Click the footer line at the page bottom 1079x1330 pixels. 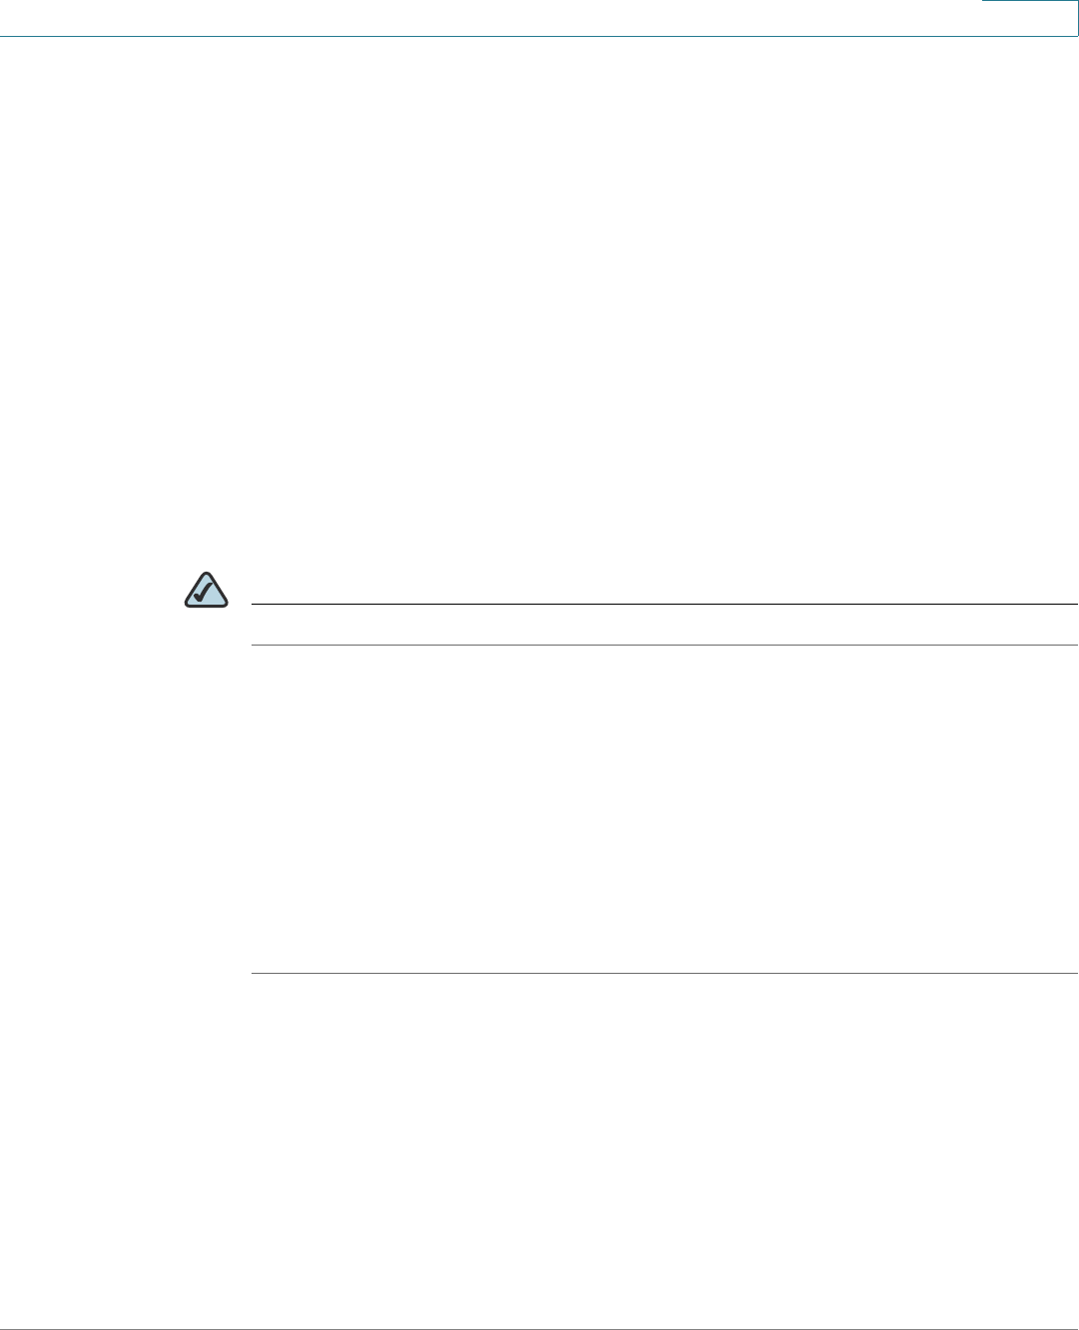point(539,1328)
